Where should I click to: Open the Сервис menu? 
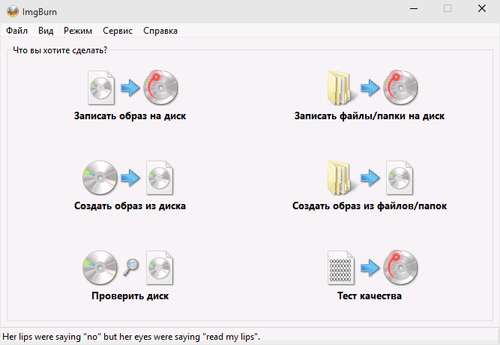click(x=118, y=31)
